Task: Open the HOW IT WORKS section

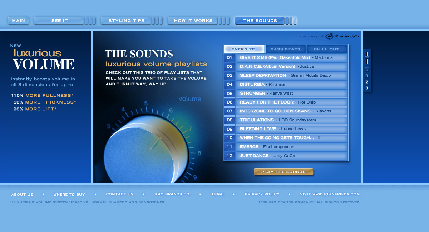Action: (x=193, y=21)
